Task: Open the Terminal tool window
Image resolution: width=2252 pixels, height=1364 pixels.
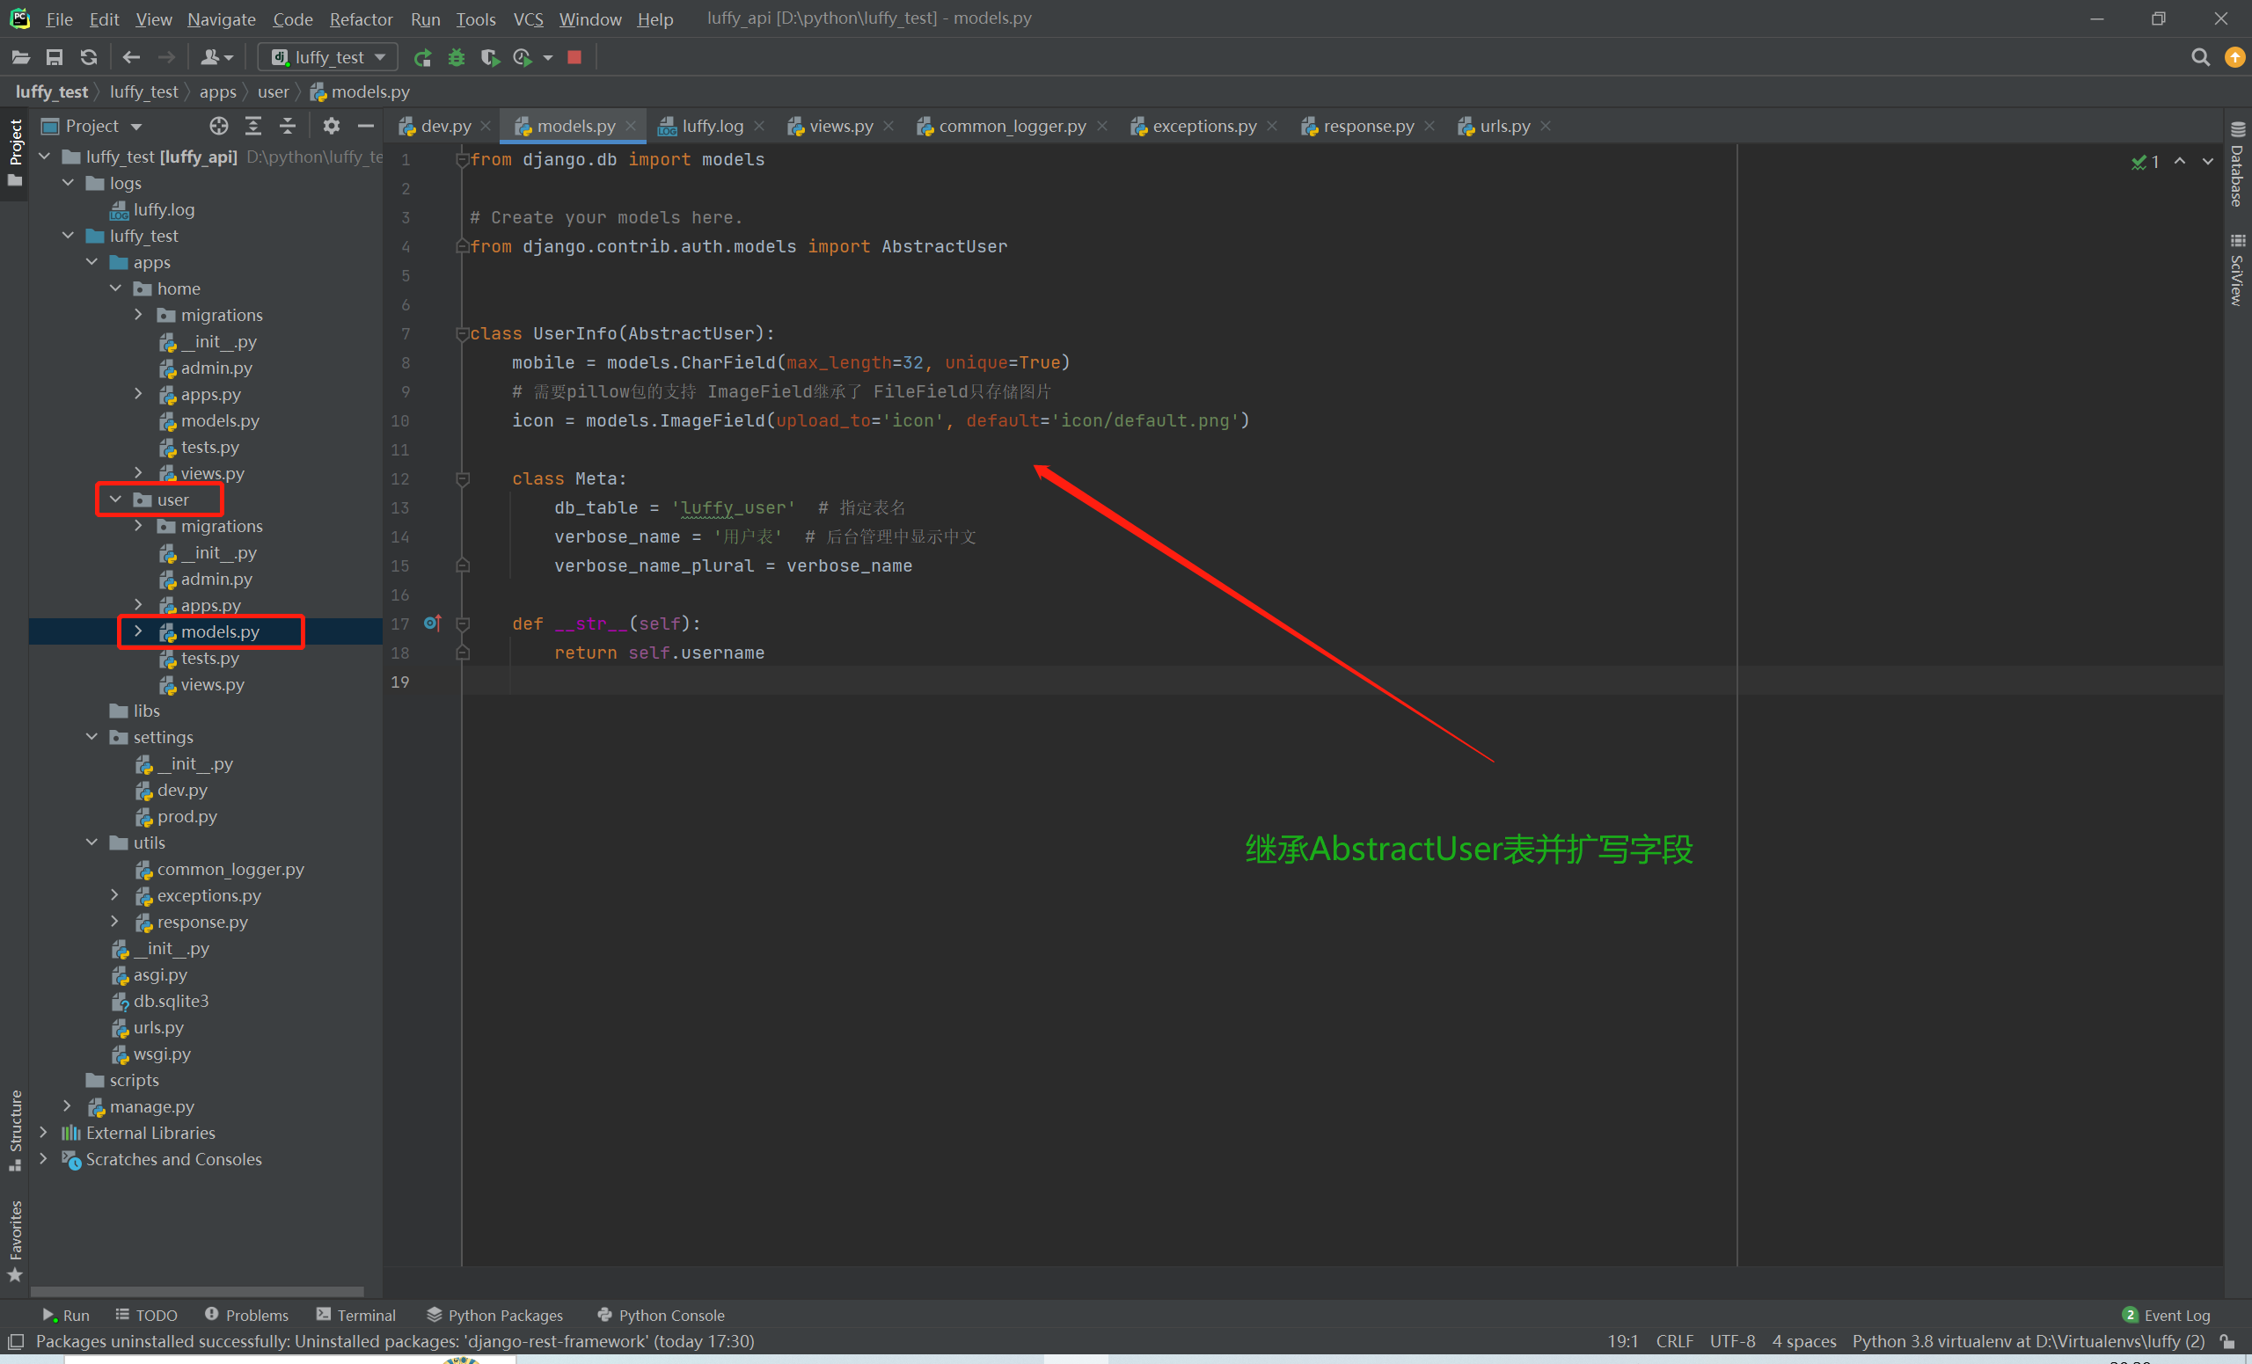Action: point(356,1315)
